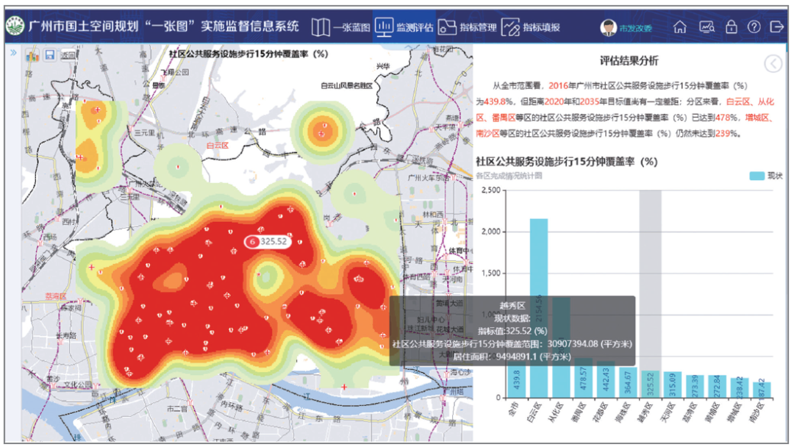
Task: Click the user avatar picture
Action: 608,27
